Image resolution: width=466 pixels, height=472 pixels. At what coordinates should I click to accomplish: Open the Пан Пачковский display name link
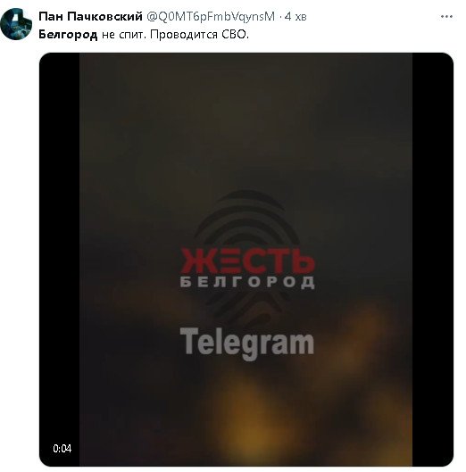(x=90, y=16)
